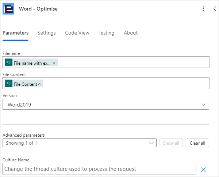Viewport: 219px width, 177px height.
Task: Click empty area of the Filename field
Action: tap(133, 62)
